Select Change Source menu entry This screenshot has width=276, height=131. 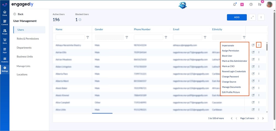229,82
